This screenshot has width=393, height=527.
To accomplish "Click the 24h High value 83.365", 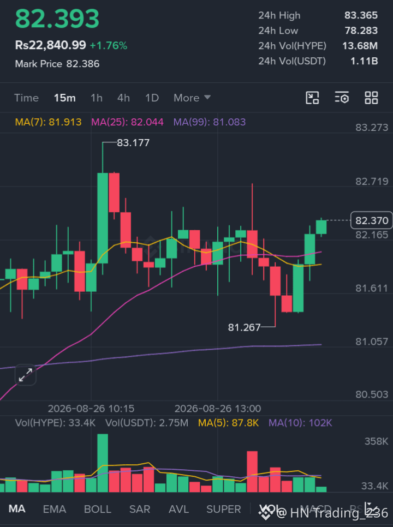I will pyautogui.click(x=361, y=15).
